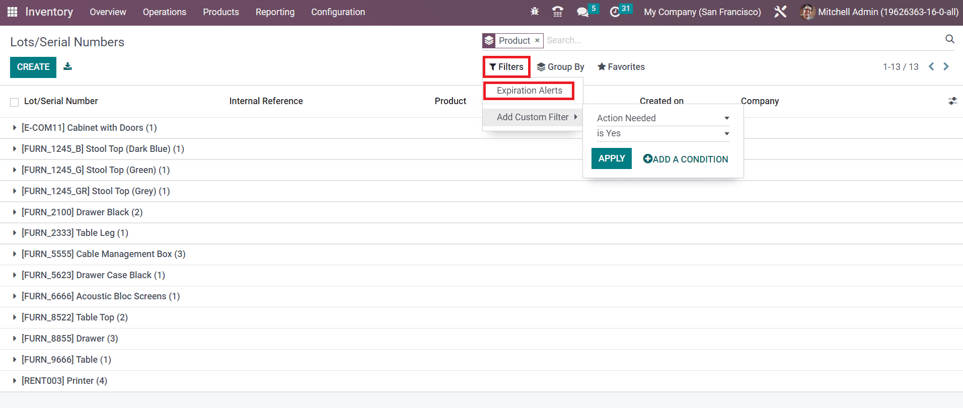Viewport: 963px width, 408px height.
Task: Open the conversations chat icon
Action: point(582,12)
